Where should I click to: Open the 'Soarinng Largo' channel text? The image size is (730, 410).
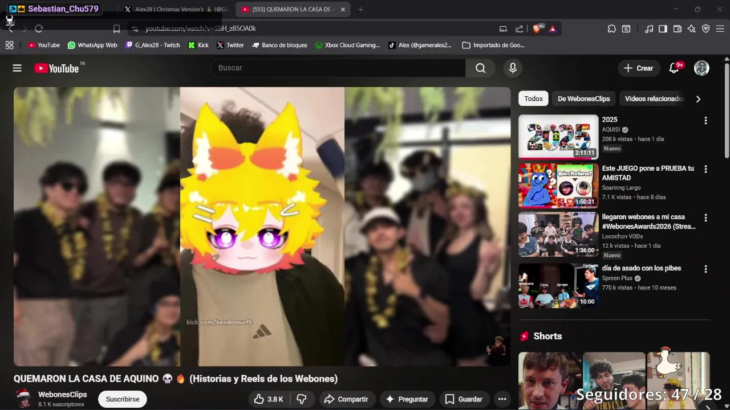click(x=621, y=188)
